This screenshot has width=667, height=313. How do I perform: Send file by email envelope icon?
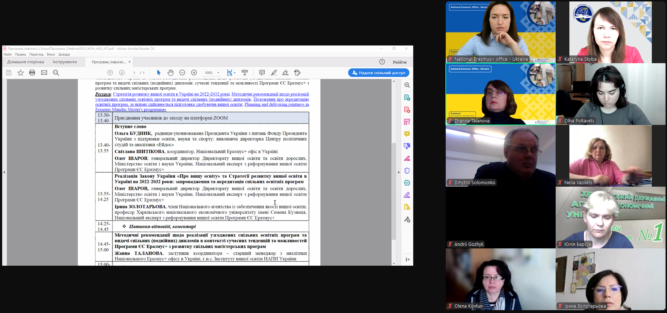pos(44,73)
